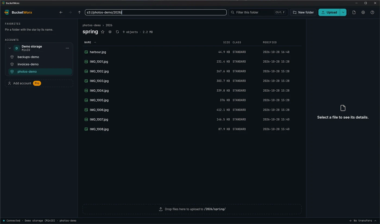
Task: Open Demo storage more options menu
Action: [x=67, y=48]
